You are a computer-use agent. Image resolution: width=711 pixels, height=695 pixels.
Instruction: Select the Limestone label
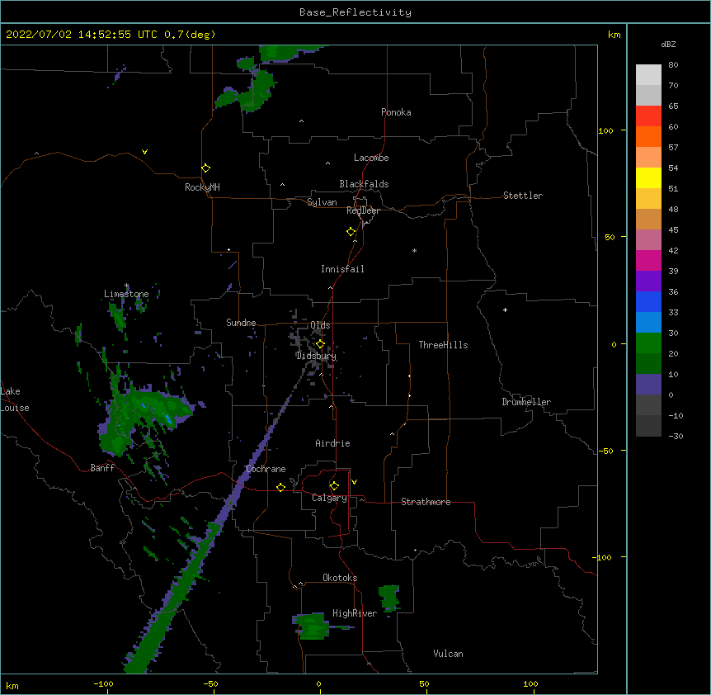coord(126,294)
